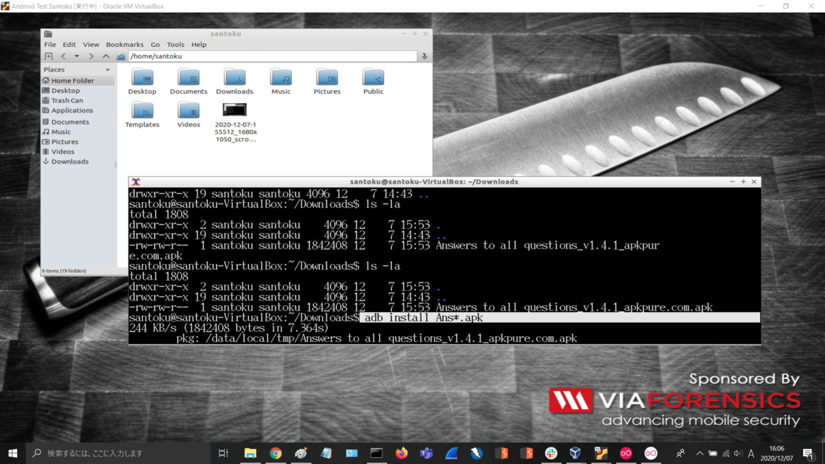825x464 pixels.
Task: Go forward with the right arrow toolbar button
Action: pos(91,56)
